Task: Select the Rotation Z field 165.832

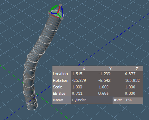Action: click(x=132, y=80)
